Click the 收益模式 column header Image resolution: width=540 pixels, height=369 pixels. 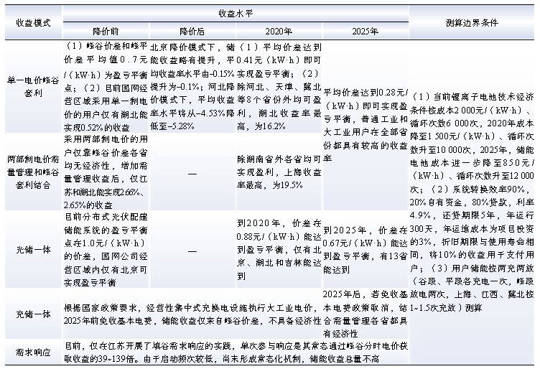pyautogui.click(x=32, y=22)
